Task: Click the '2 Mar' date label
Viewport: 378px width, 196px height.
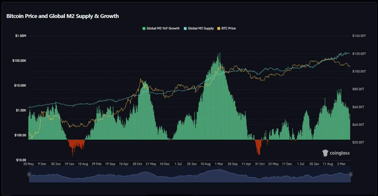Action: click(x=341, y=164)
